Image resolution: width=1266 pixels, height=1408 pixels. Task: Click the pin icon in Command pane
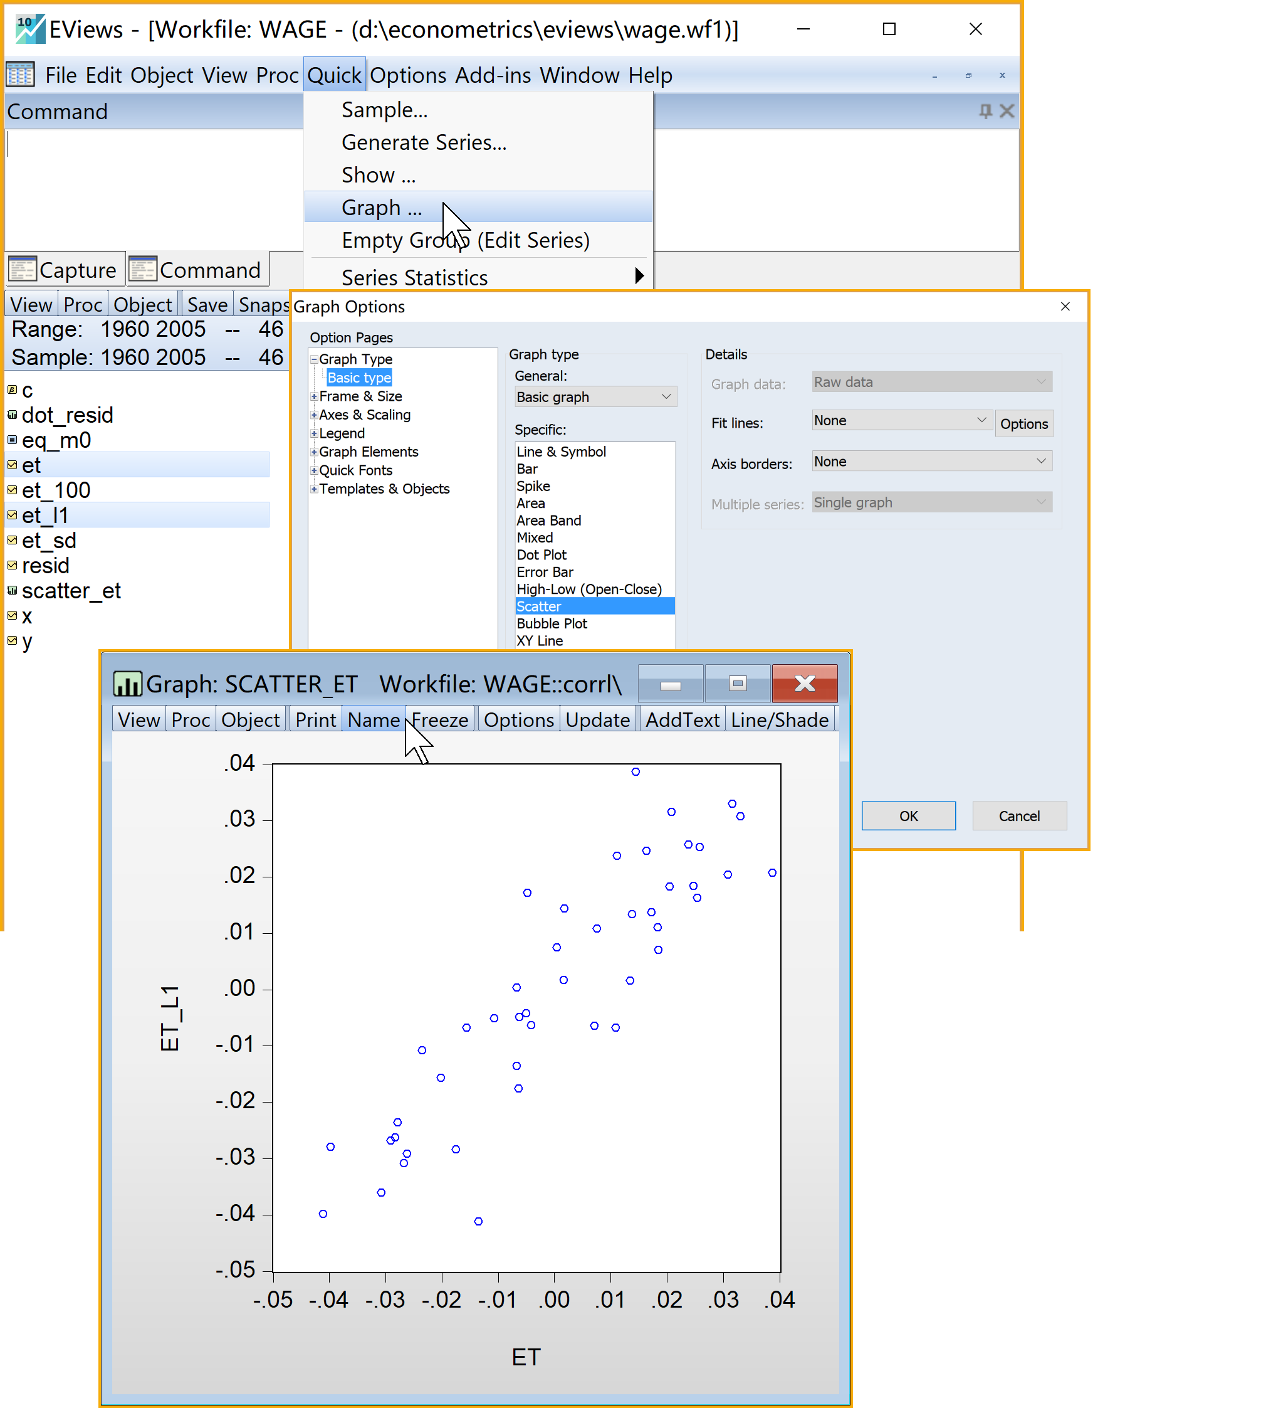pyautogui.click(x=985, y=112)
